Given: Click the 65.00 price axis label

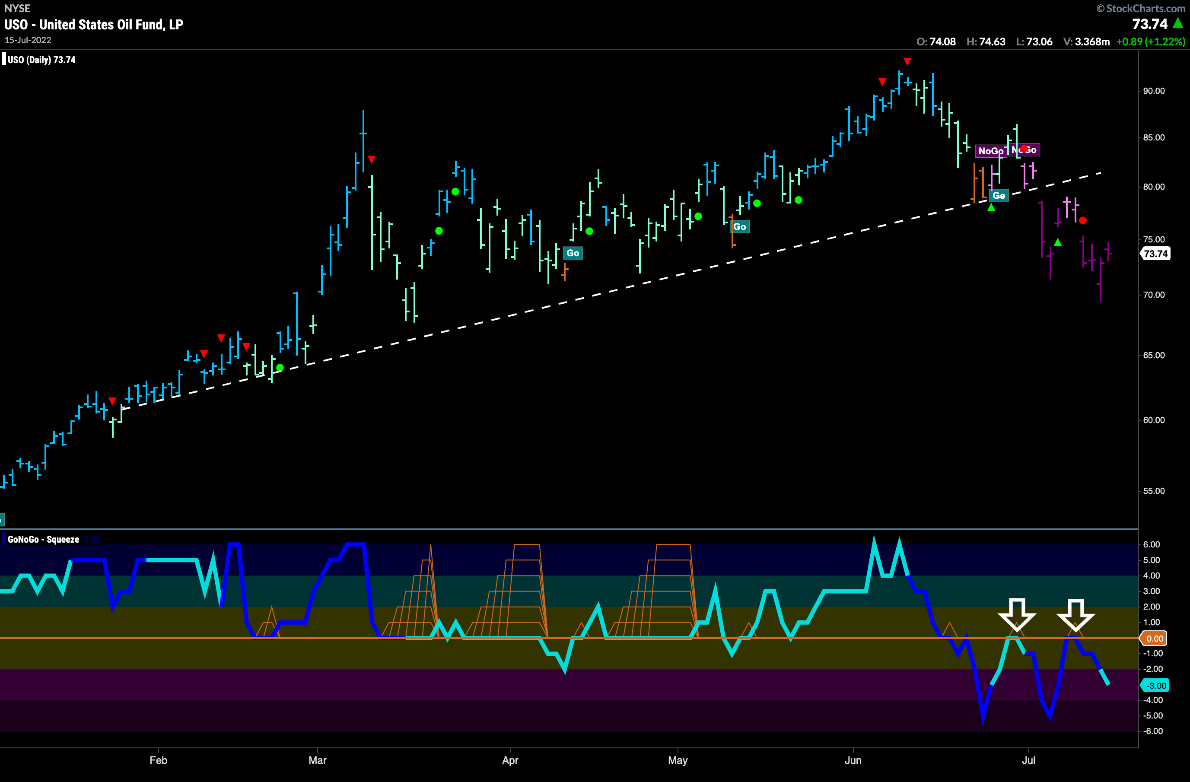Looking at the screenshot, I should click(1154, 356).
